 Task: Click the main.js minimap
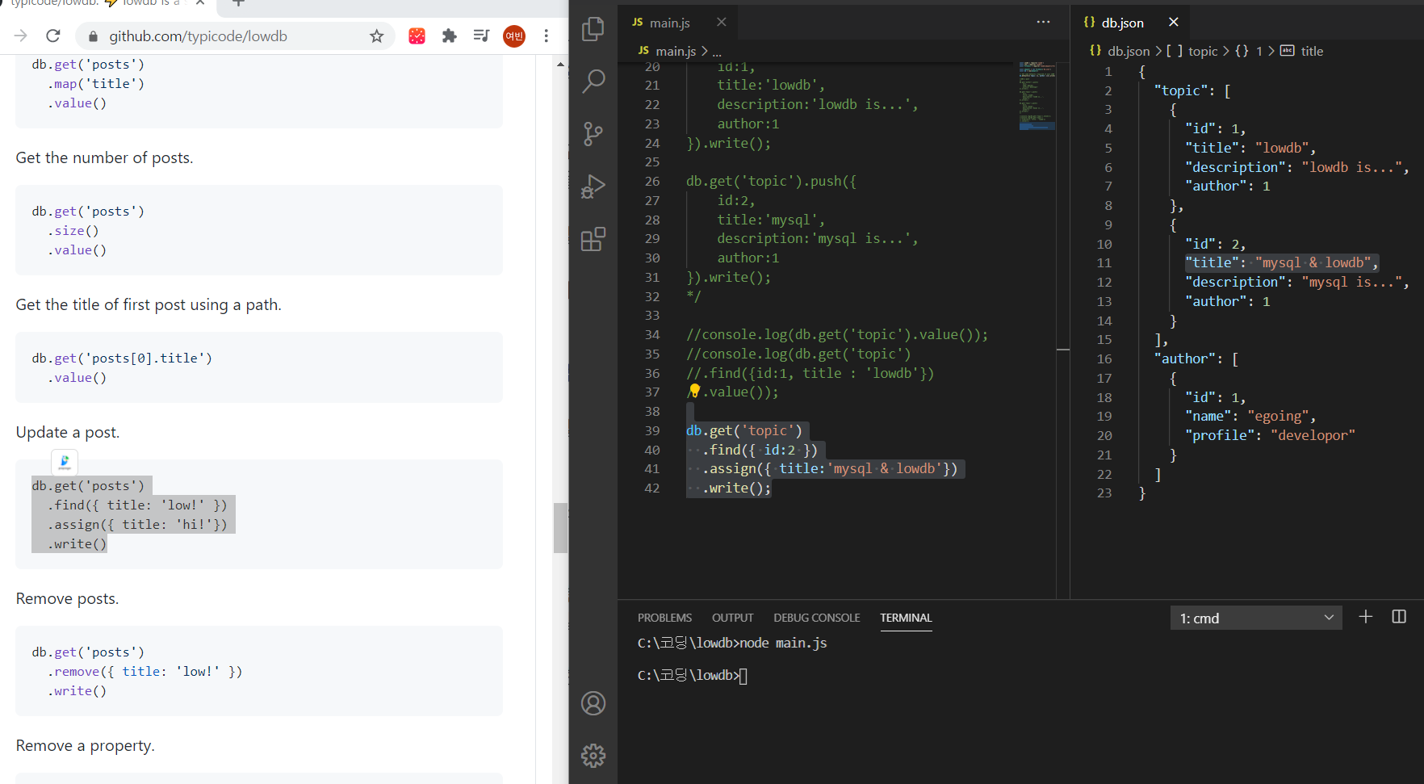(1037, 95)
